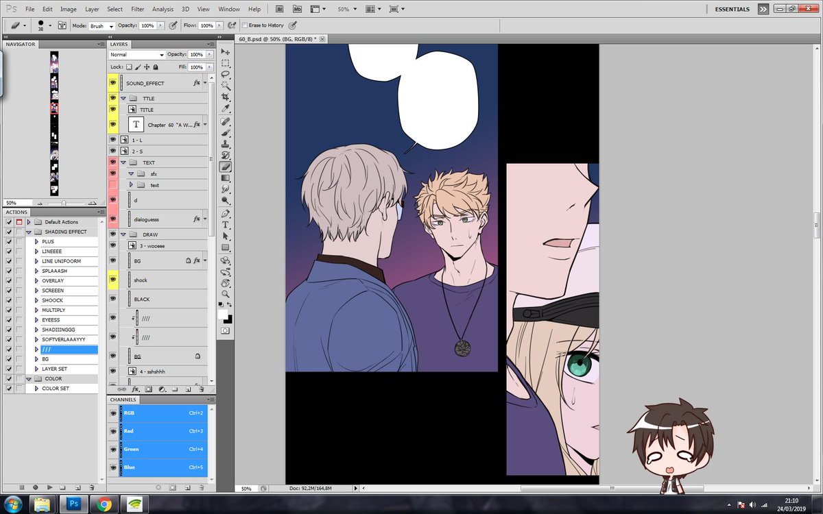Select the Crop tool

[x=225, y=97]
